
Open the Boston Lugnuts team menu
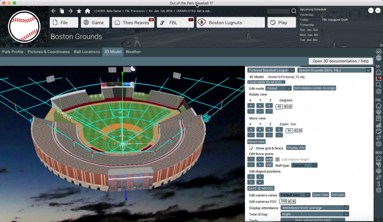231,23
